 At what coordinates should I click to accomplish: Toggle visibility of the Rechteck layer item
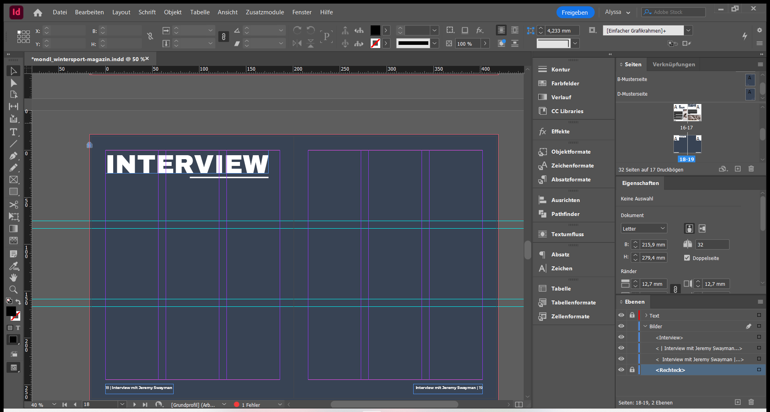pyautogui.click(x=621, y=370)
